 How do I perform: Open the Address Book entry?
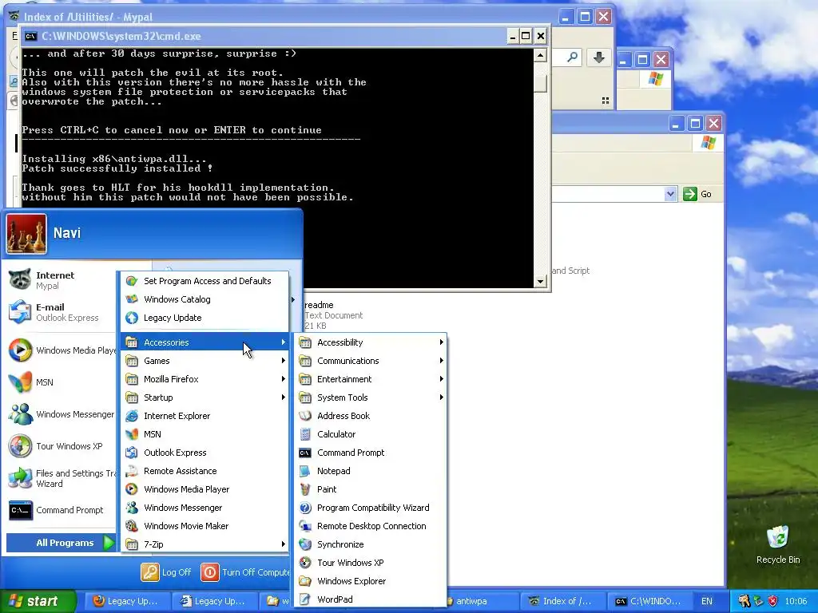(371, 416)
